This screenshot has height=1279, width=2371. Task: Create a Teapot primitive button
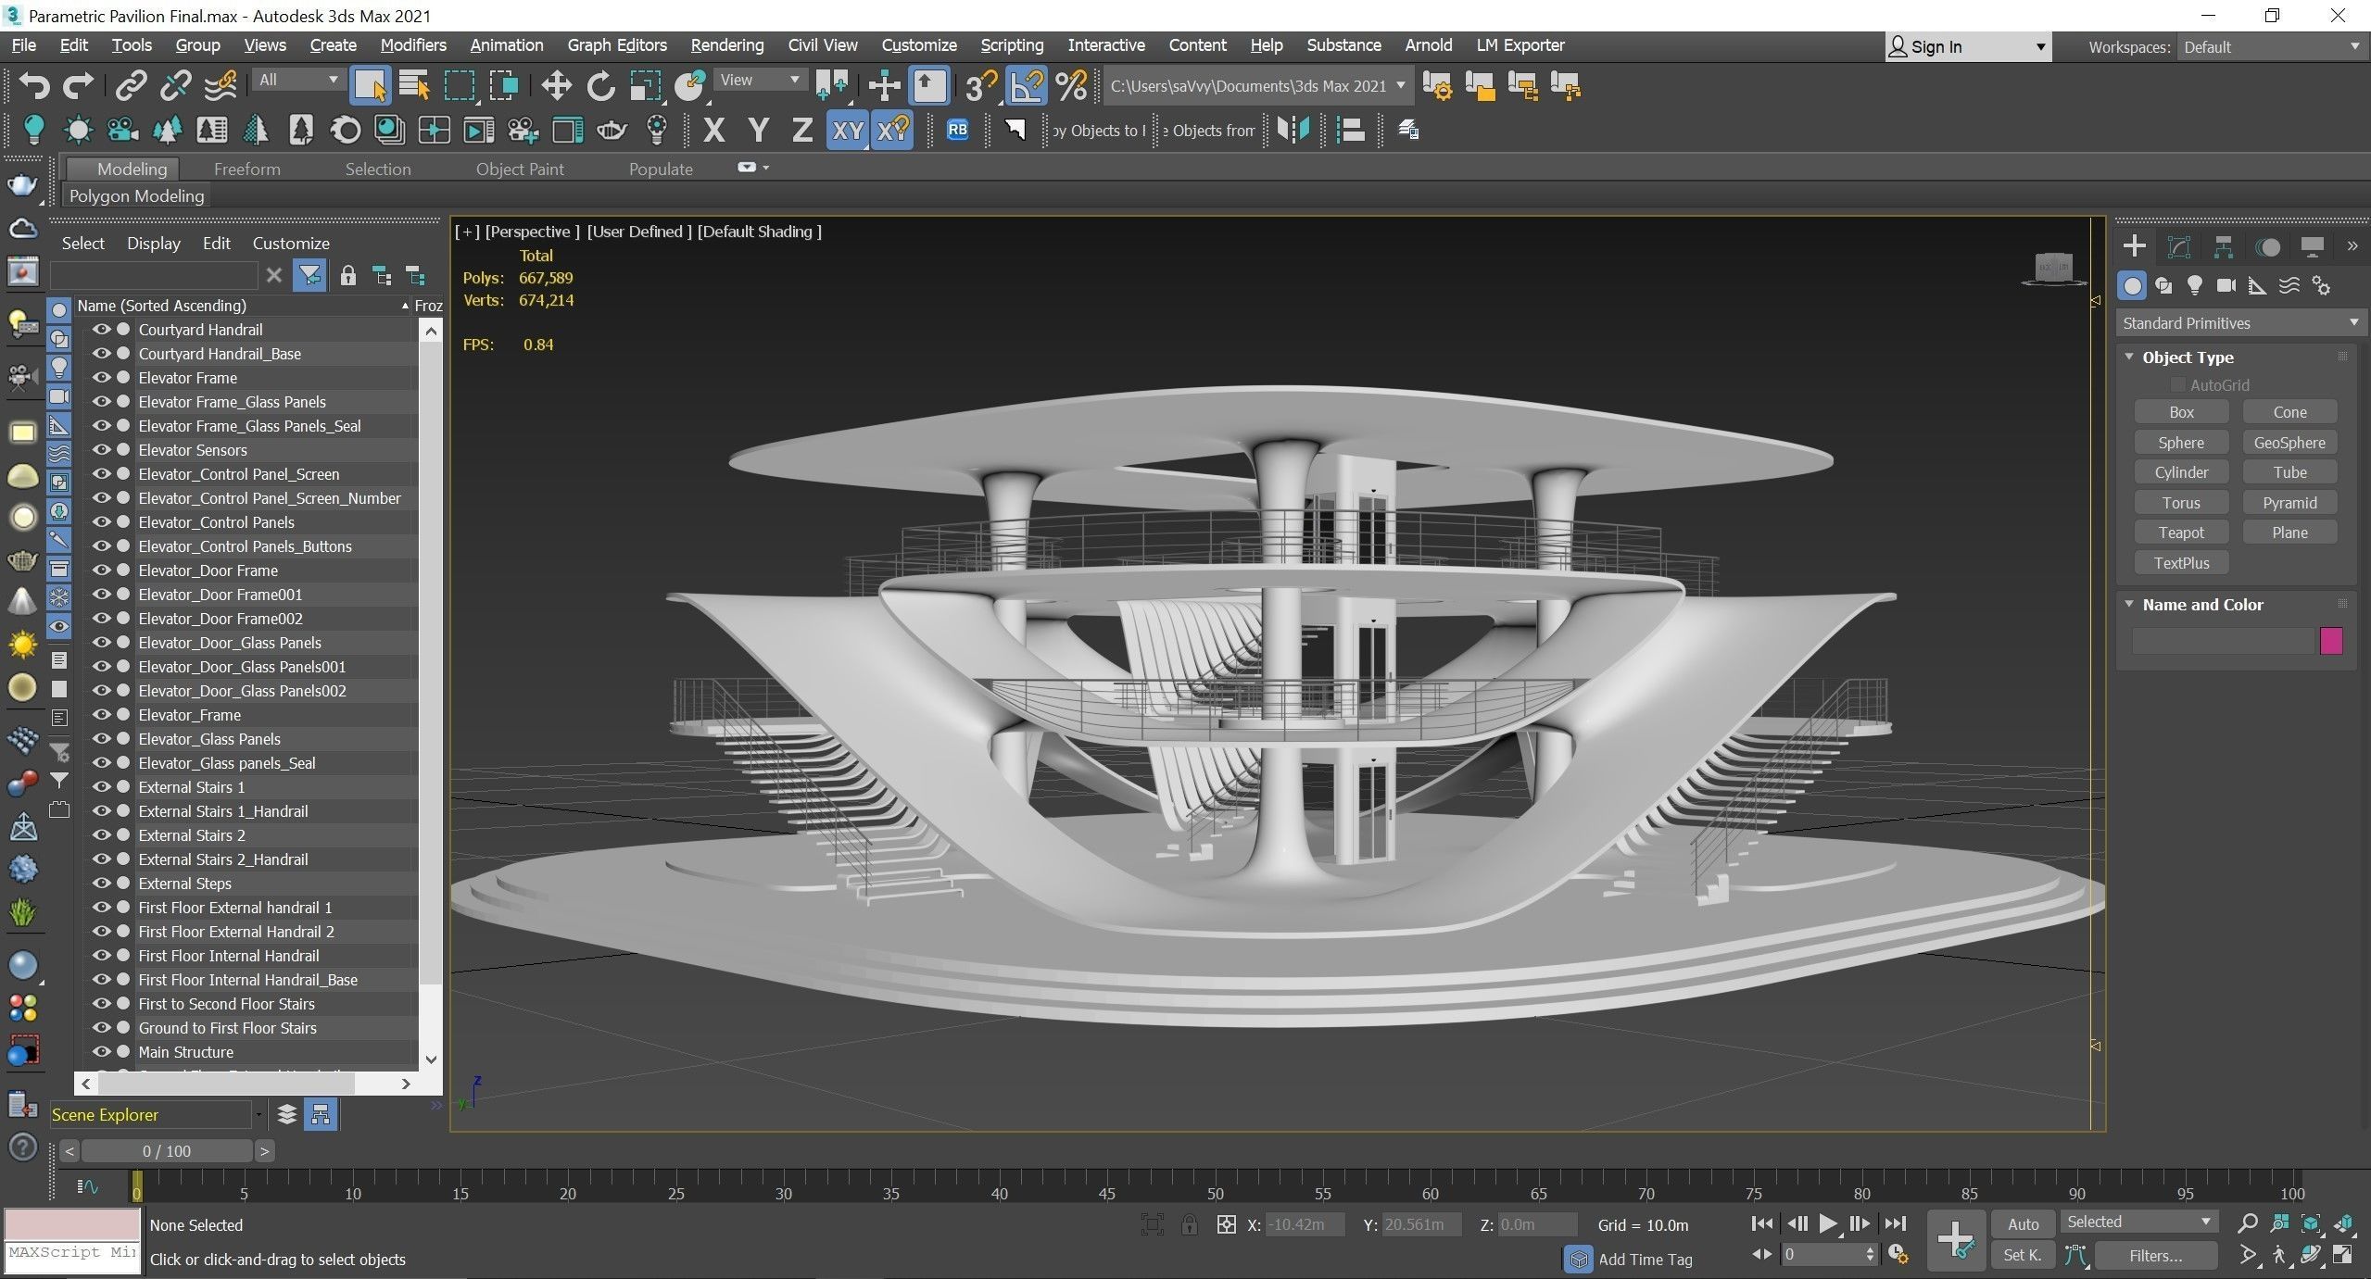point(2181,533)
